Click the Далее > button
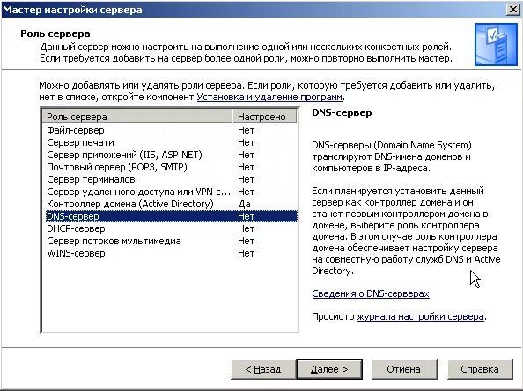 [329, 369]
